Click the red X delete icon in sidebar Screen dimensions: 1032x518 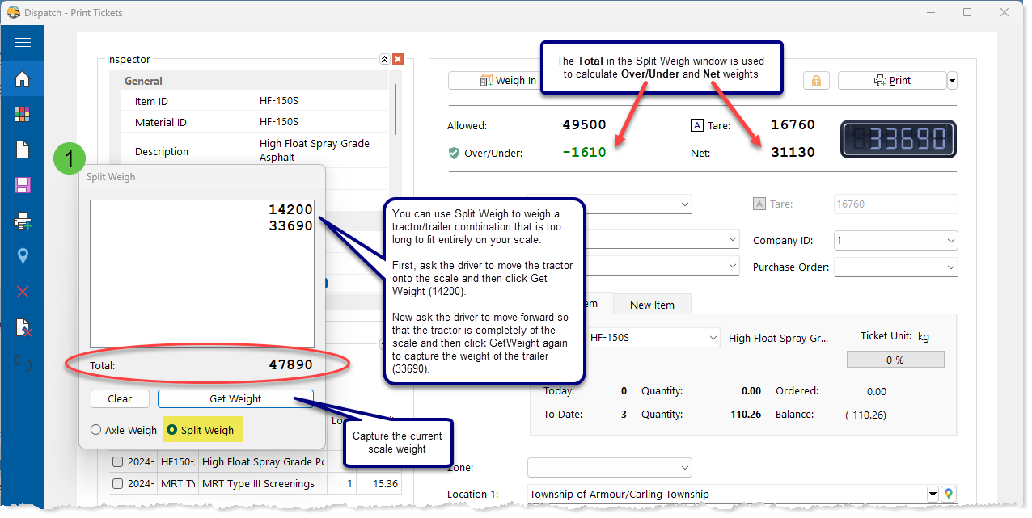23,292
